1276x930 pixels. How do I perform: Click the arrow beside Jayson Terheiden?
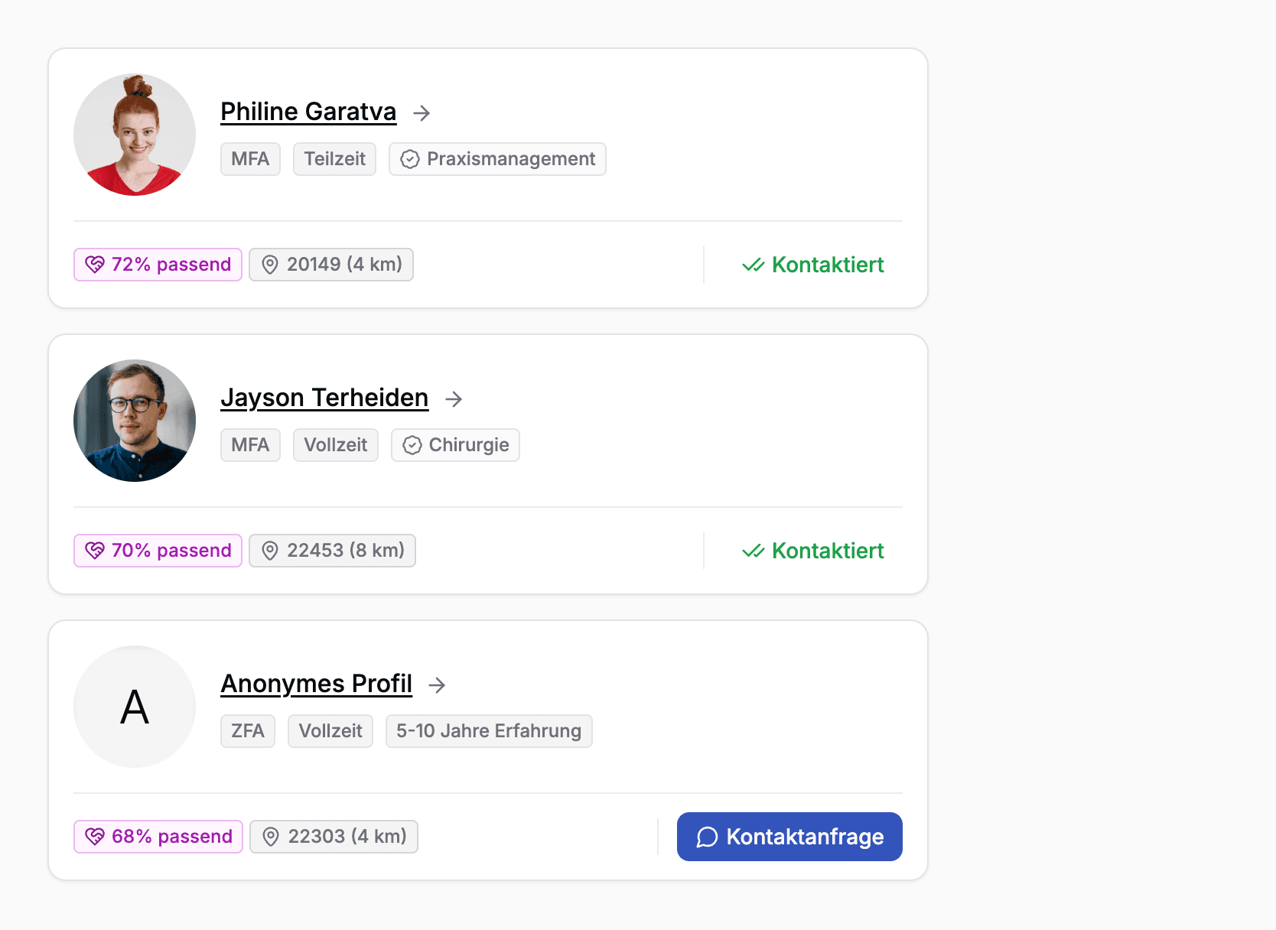pyautogui.click(x=454, y=399)
